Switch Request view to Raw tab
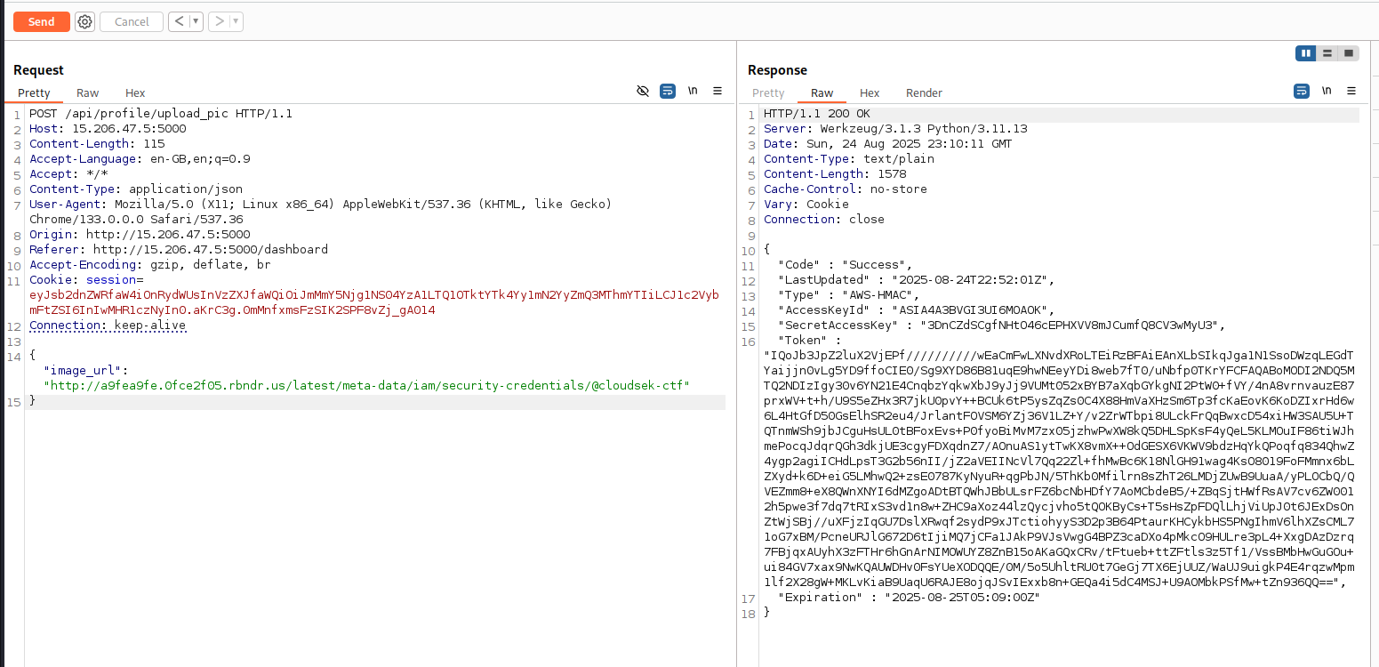 click(87, 93)
